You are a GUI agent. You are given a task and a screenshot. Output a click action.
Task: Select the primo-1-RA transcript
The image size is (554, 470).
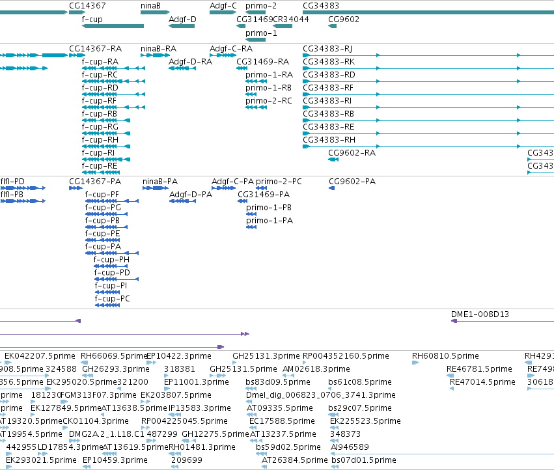pyautogui.click(x=256, y=81)
